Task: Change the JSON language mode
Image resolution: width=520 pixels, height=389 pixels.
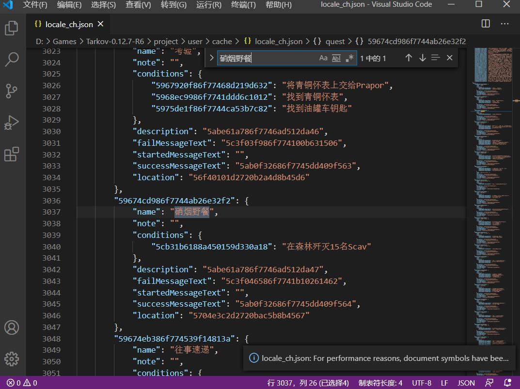Action: coord(466,383)
